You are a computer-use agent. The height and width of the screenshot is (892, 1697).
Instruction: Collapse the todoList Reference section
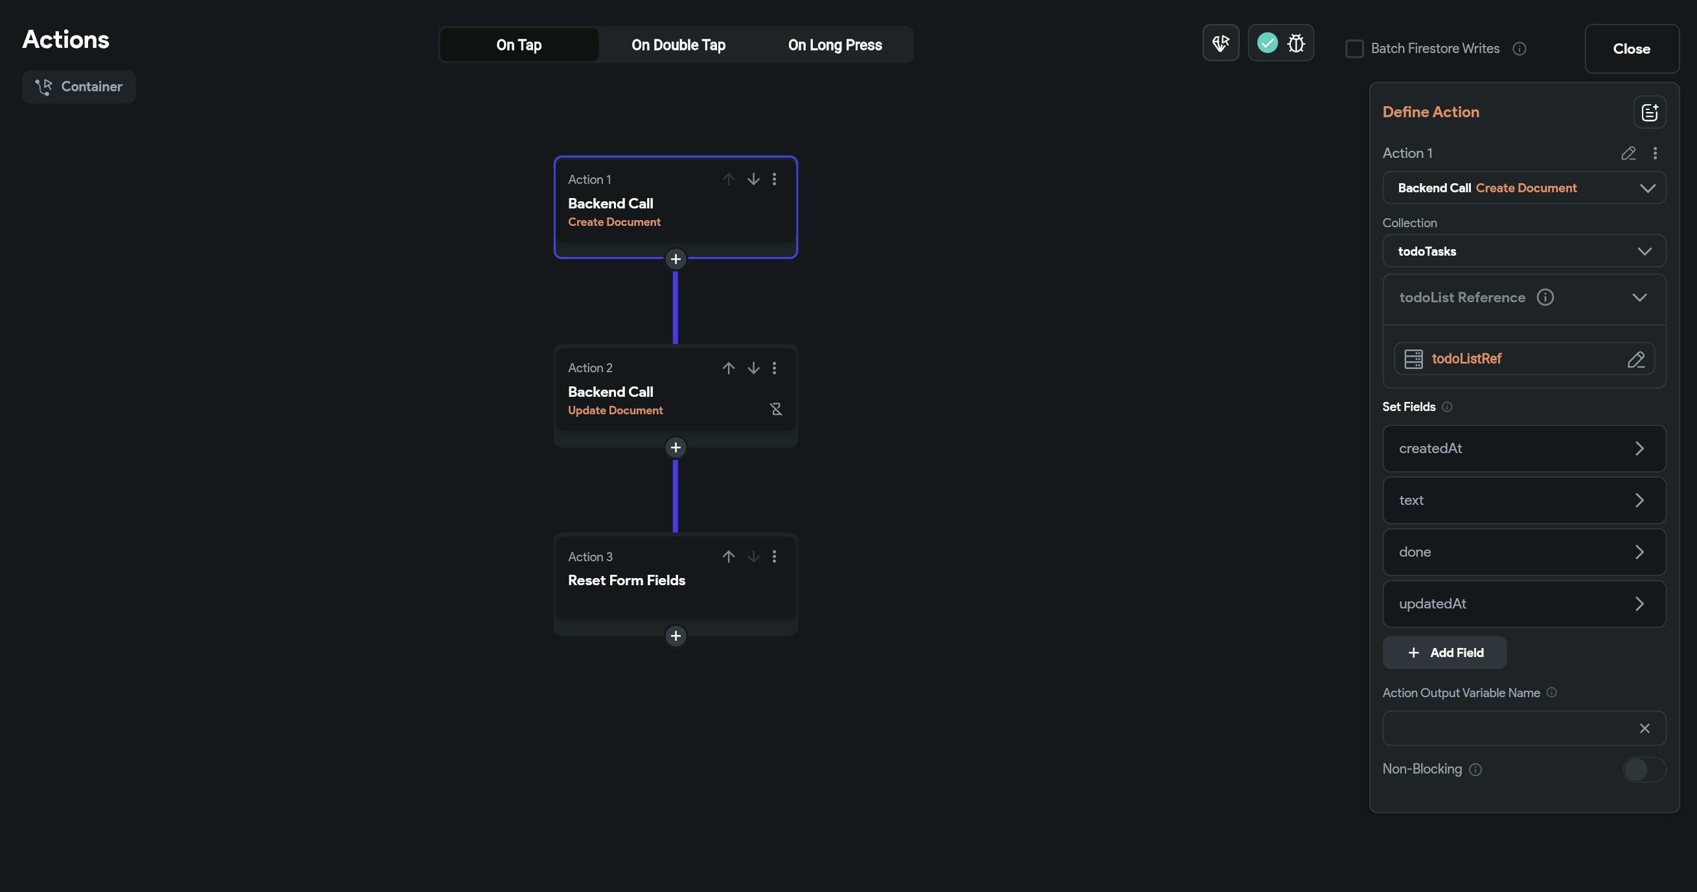tap(1639, 298)
